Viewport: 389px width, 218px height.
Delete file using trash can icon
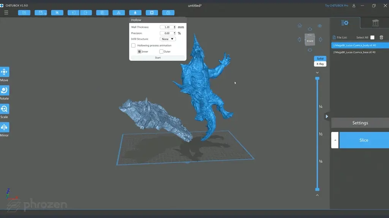[381, 37]
